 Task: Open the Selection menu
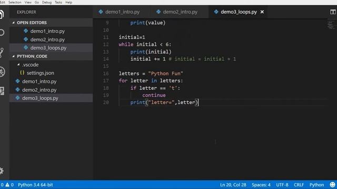coord(15,2)
